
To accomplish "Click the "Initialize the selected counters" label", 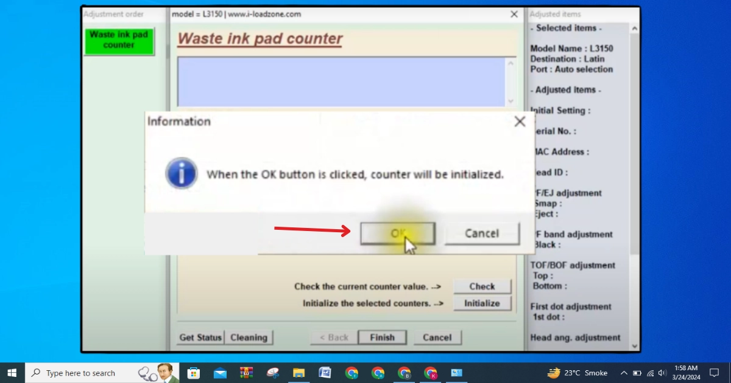I will point(373,303).
